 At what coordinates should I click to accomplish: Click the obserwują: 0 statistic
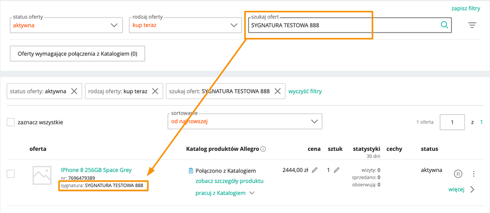(x=367, y=185)
